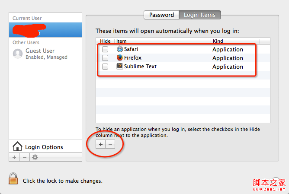Sort list by Kind column header
Image resolution: width=289 pixels, height=194 pixels.
point(240,41)
